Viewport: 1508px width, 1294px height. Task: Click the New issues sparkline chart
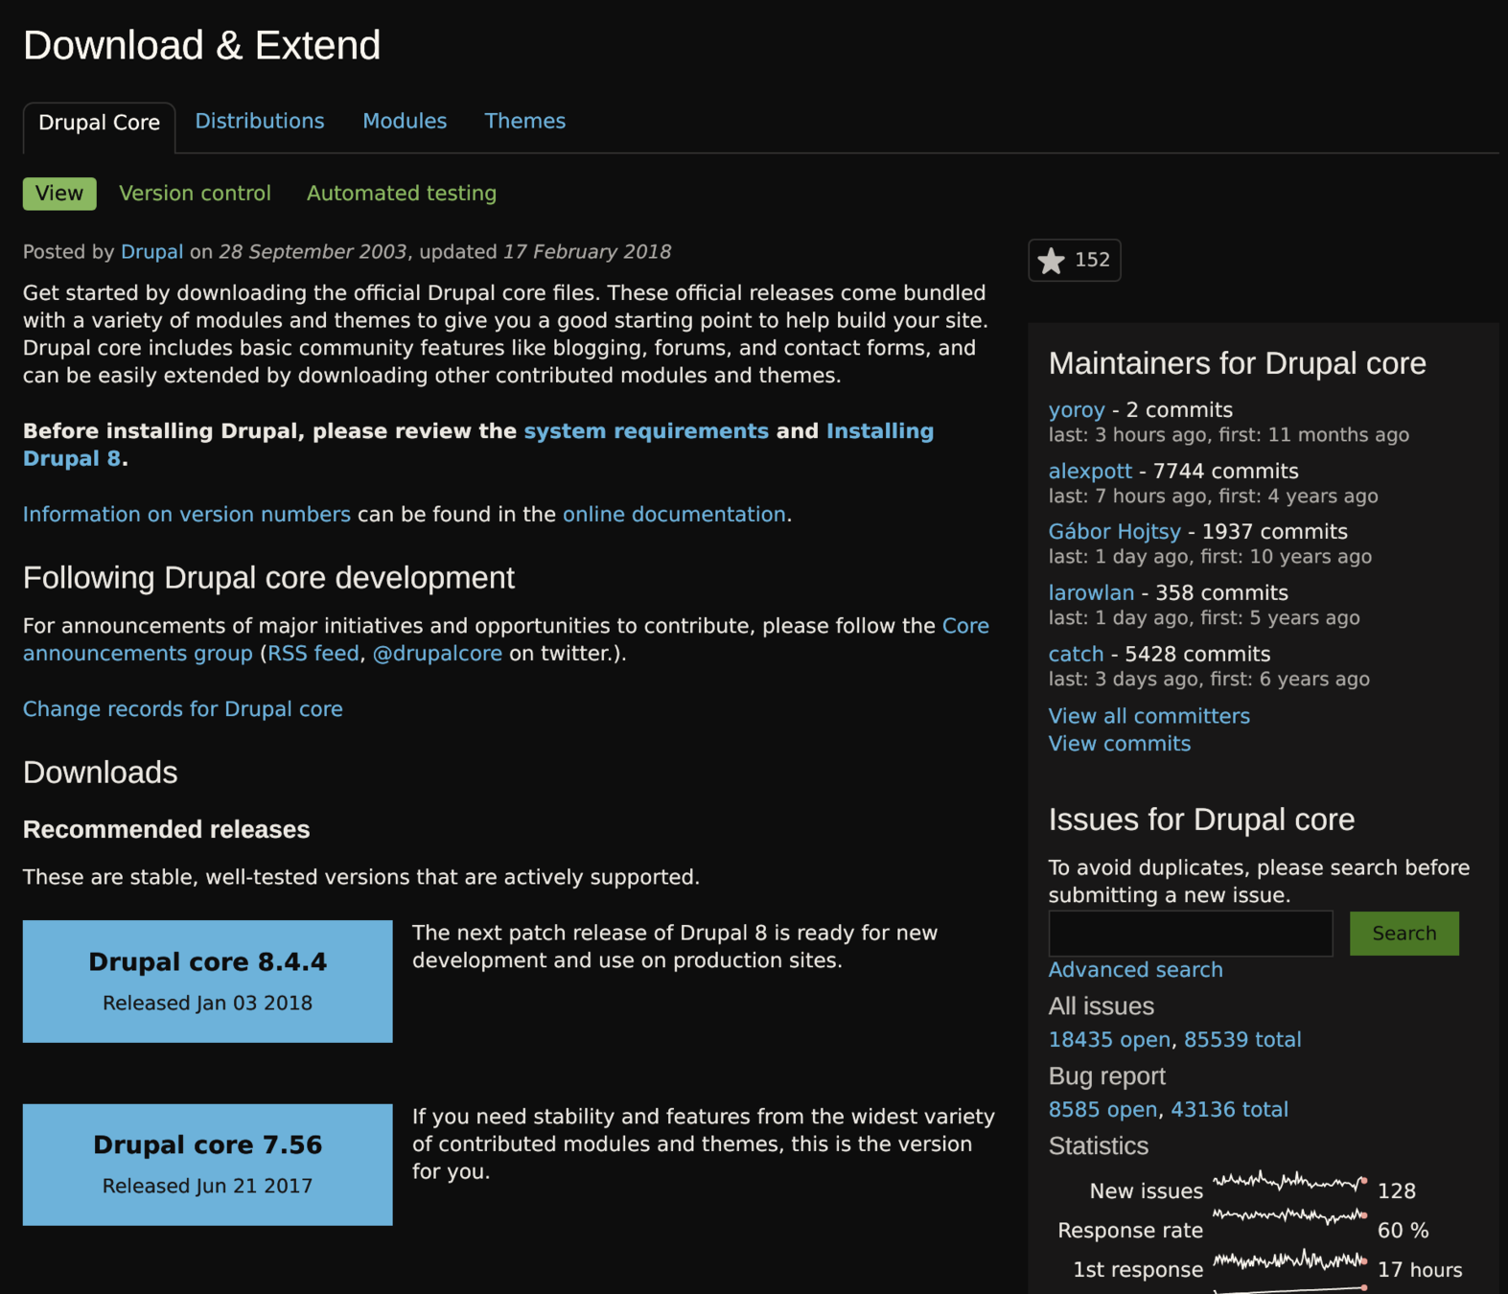(x=1289, y=1182)
